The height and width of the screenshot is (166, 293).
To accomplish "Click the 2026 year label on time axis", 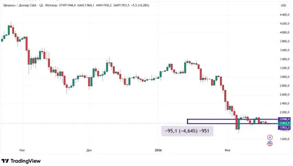I will (158, 150).
